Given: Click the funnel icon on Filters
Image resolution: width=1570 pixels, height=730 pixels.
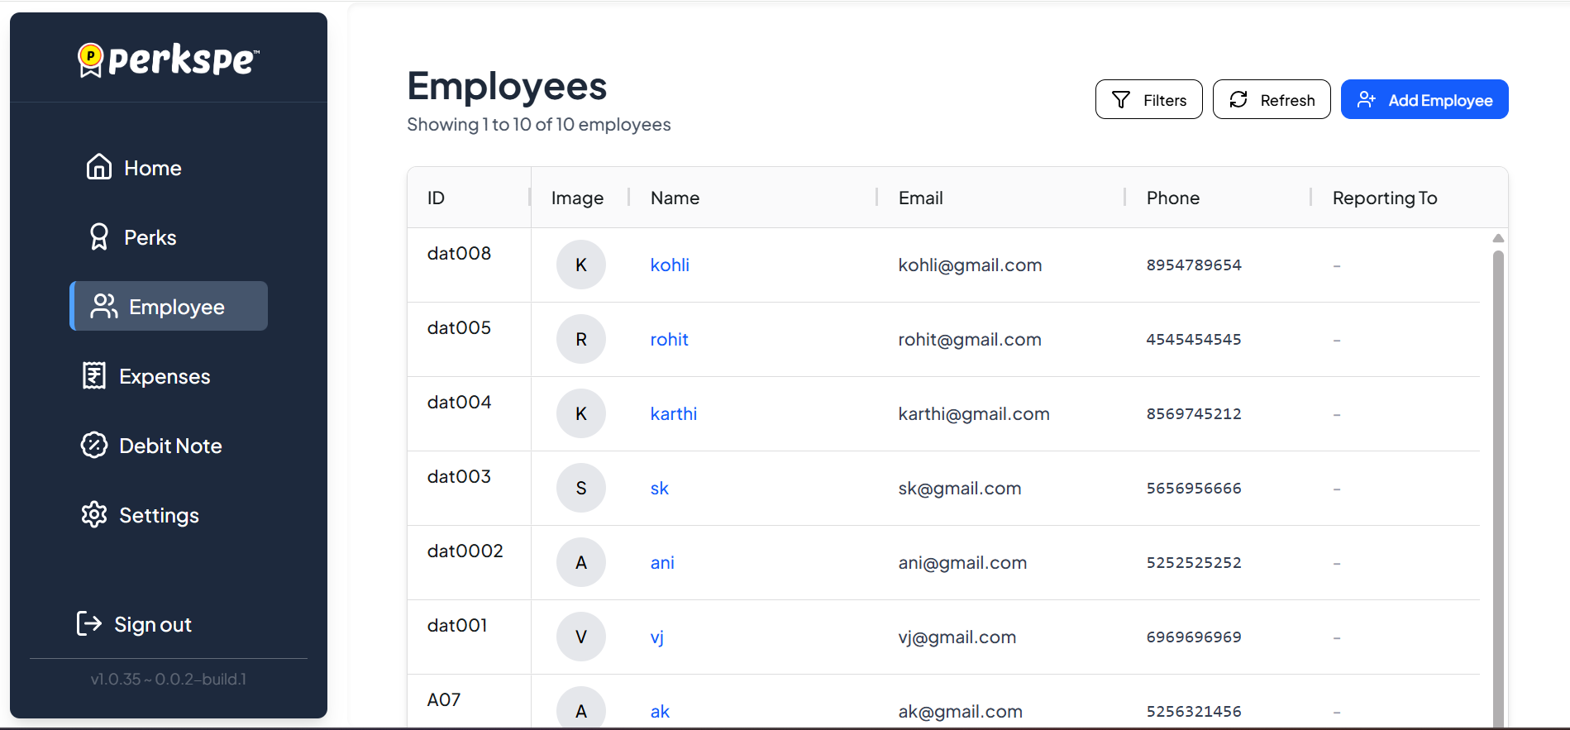Looking at the screenshot, I should (1120, 100).
